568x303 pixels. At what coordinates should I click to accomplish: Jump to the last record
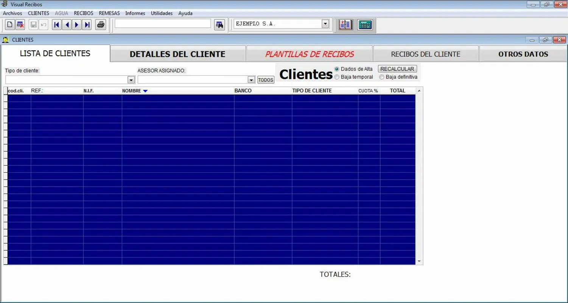pos(87,25)
